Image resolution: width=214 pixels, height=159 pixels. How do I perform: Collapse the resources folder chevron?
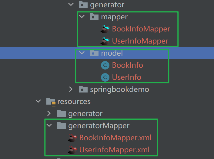coord(38,101)
